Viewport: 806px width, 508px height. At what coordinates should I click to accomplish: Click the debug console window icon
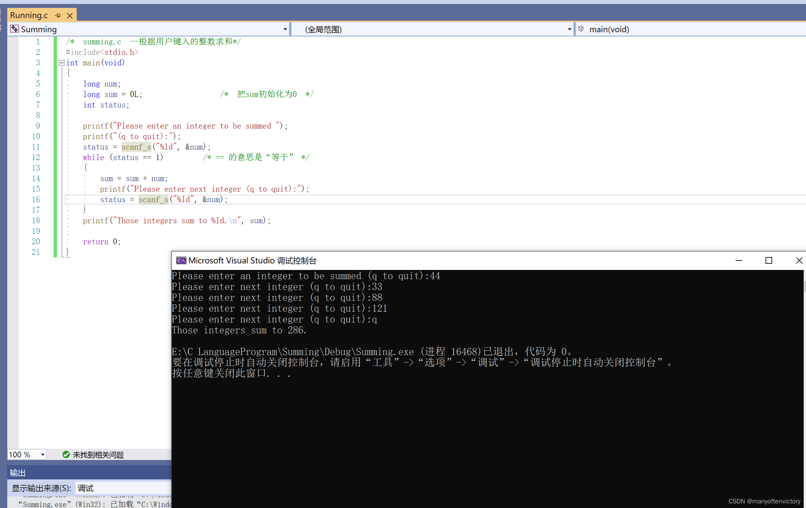tap(181, 260)
